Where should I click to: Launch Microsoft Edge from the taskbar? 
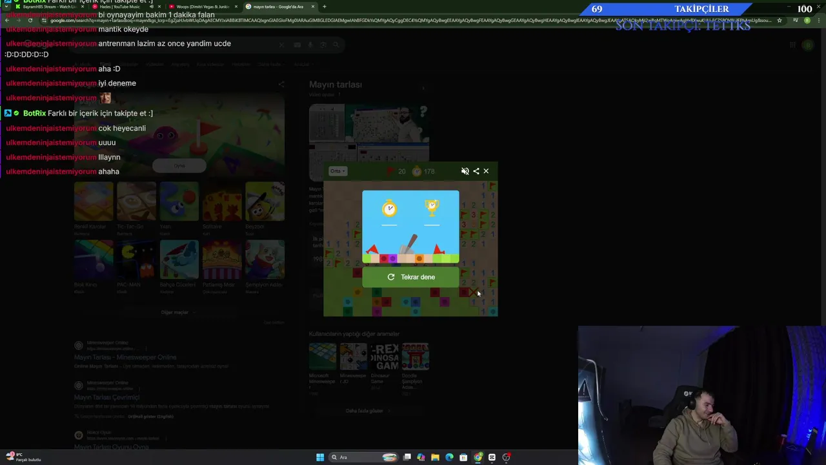tap(449, 457)
